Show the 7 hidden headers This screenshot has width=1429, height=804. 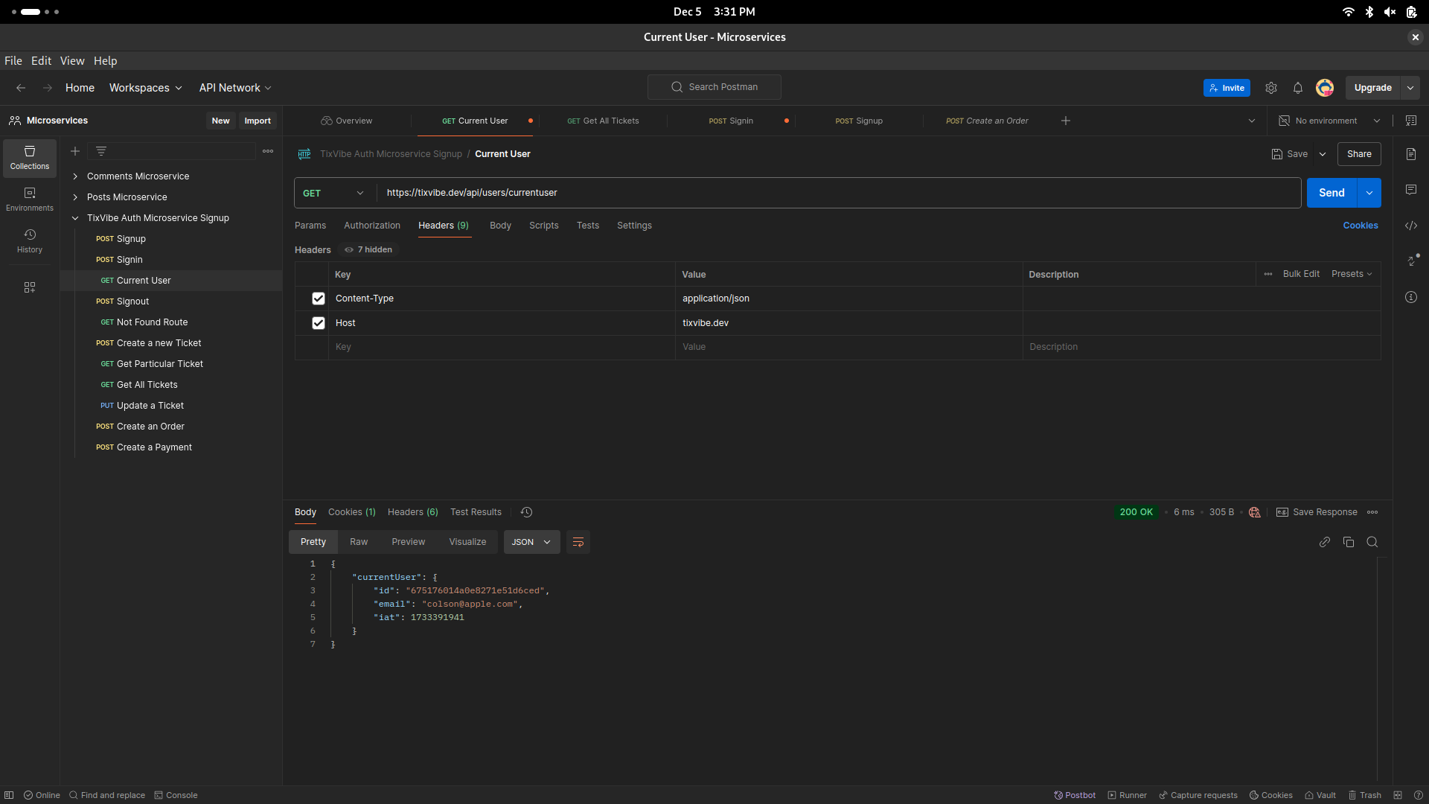click(368, 250)
